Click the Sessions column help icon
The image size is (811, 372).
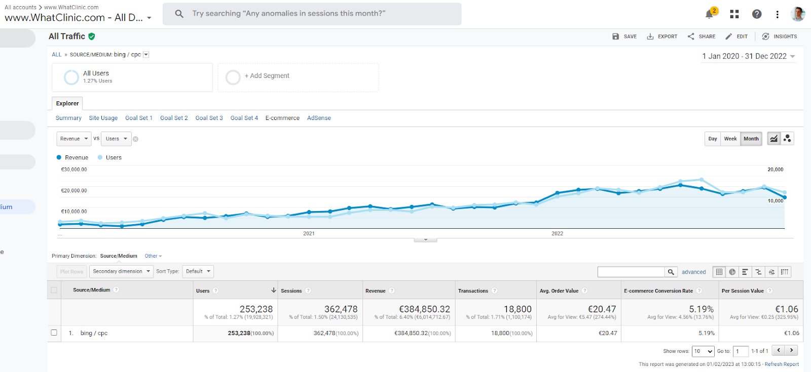[308, 291]
